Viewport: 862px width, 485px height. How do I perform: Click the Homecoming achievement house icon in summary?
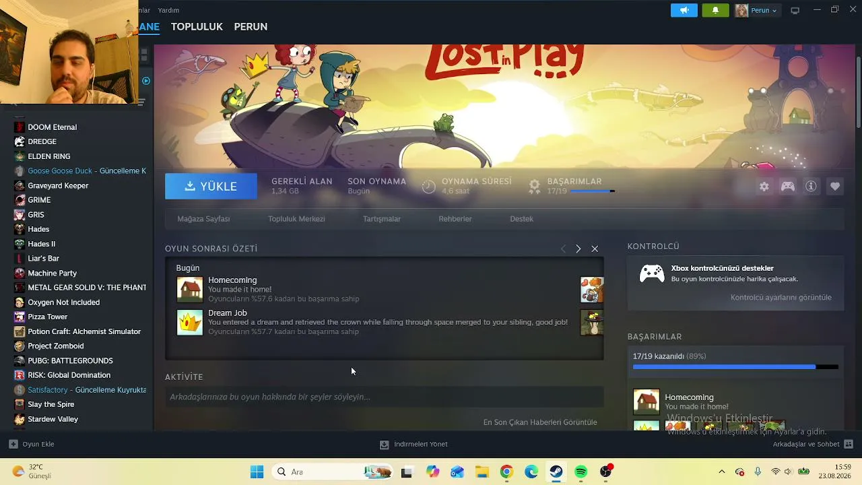pos(189,289)
